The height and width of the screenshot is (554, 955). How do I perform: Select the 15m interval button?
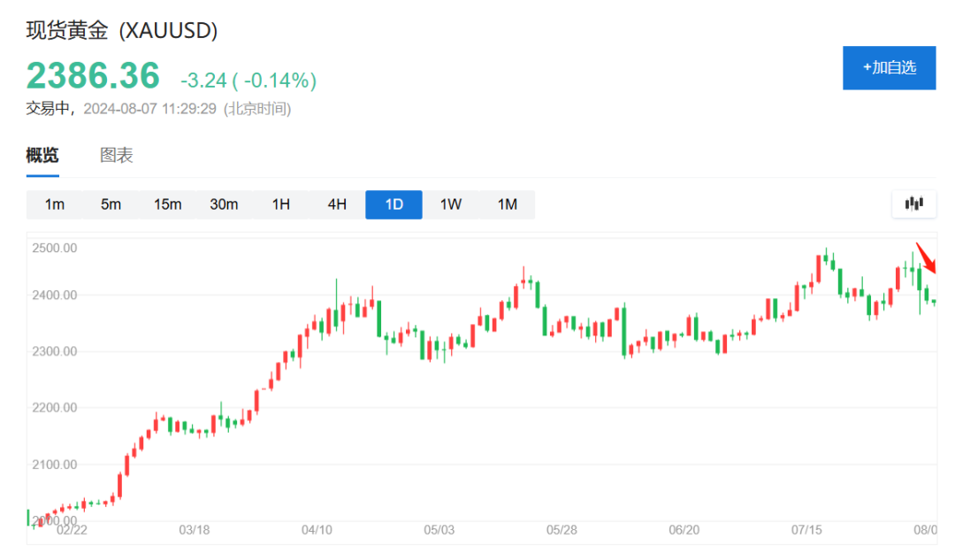point(167,204)
